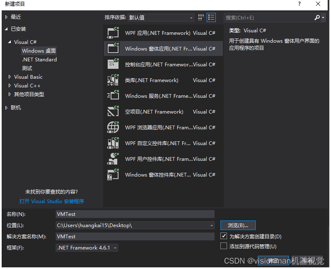Select 类库(.NET Framework) template row

[163, 80]
